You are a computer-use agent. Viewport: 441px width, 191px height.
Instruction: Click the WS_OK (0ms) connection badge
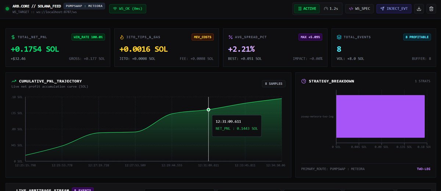click(x=128, y=9)
